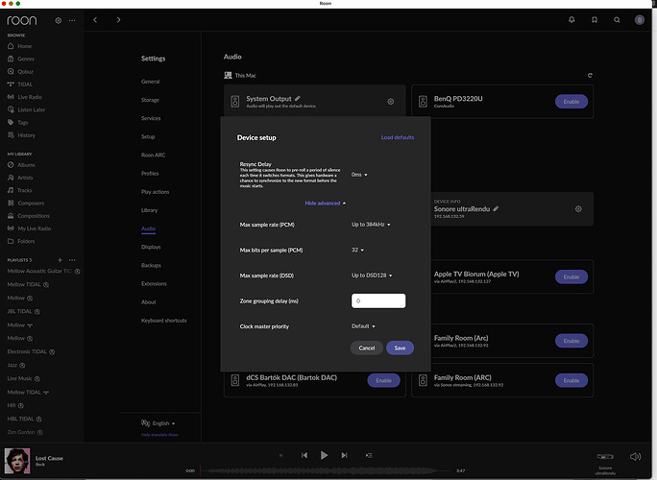Open System Output gear settings
Screen dimensions: 657x480
click(x=391, y=102)
